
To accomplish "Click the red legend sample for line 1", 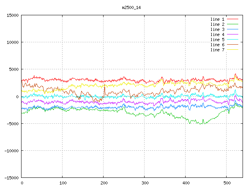I will pos(233,19).
